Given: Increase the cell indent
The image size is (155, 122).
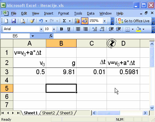Looking at the screenshot, I should (x=118, y=29).
